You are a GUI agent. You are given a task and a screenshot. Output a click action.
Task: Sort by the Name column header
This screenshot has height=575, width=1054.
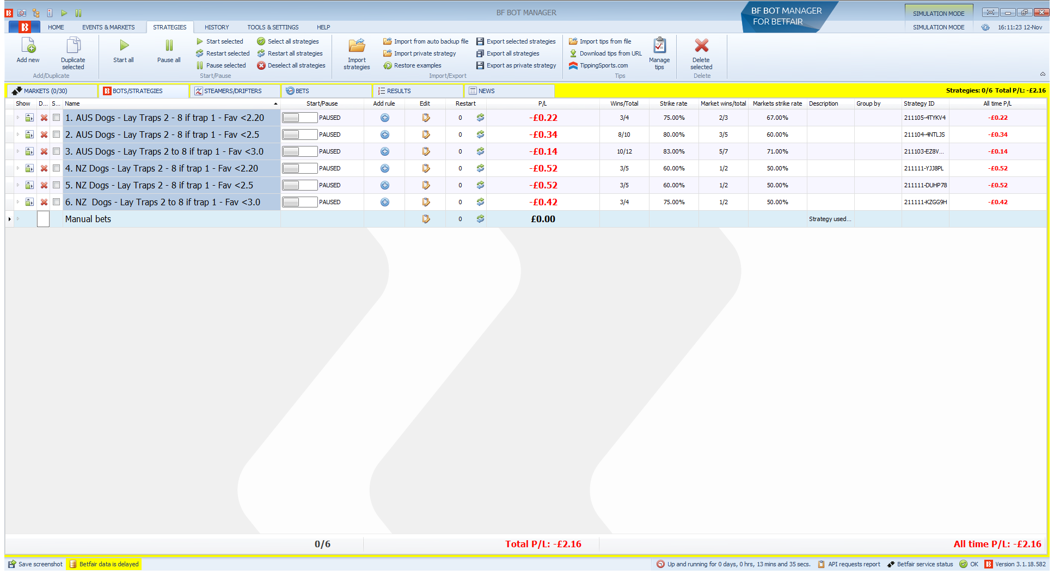click(x=171, y=103)
